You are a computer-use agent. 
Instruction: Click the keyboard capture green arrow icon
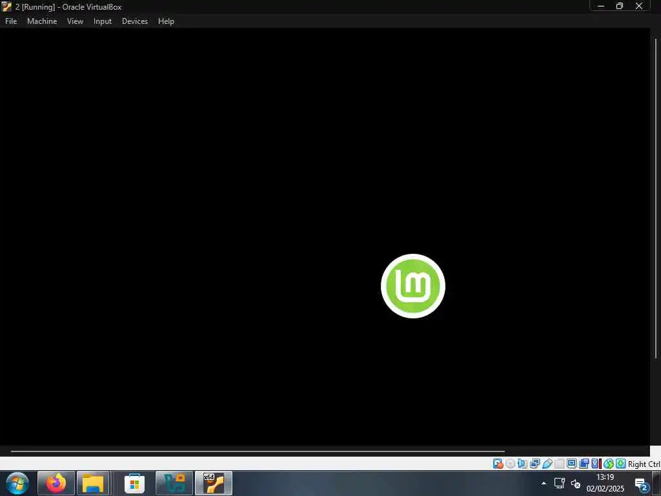point(620,464)
